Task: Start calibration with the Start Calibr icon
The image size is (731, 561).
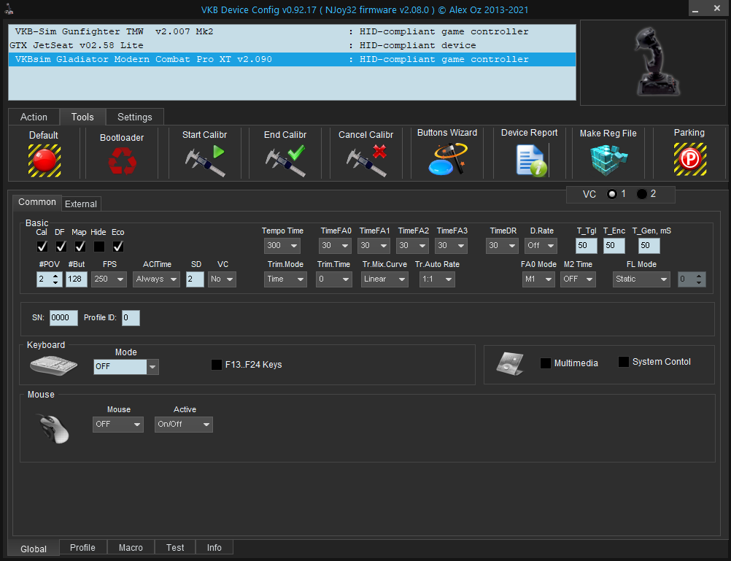Action: [x=205, y=160]
